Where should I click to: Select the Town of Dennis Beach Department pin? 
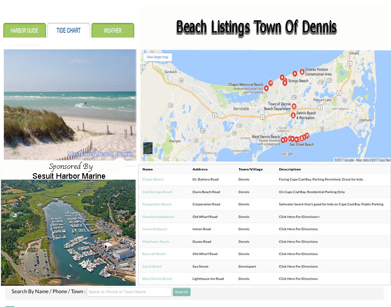[x=294, y=107]
